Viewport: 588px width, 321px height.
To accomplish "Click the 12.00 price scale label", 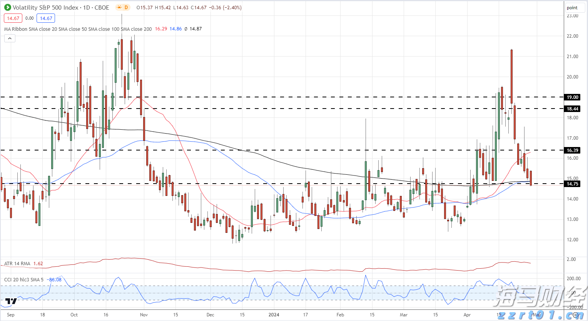I will [573, 240].
